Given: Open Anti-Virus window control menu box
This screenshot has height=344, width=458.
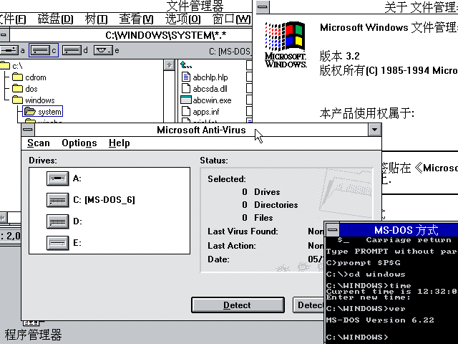Looking at the screenshot, I should [28, 130].
